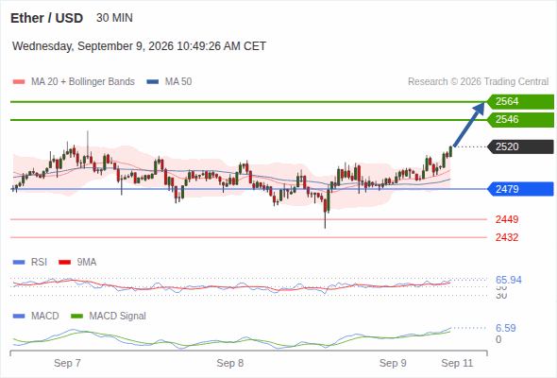The height and width of the screenshot is (378, 557).
Task: Click the 2479 blue pivot price tag
Action: [x=520, y=189]
